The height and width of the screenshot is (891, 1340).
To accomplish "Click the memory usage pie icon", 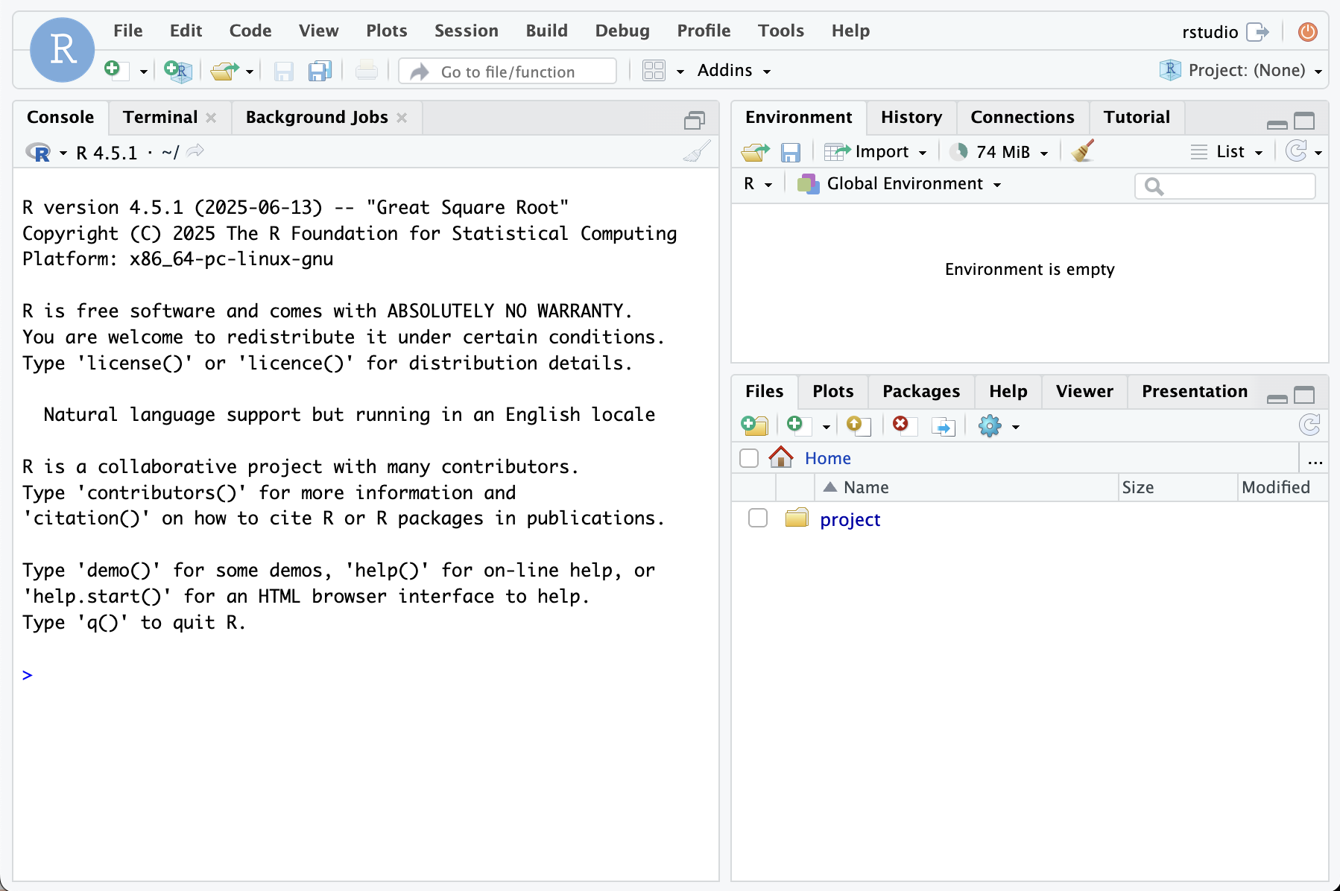I will (959, 152).
